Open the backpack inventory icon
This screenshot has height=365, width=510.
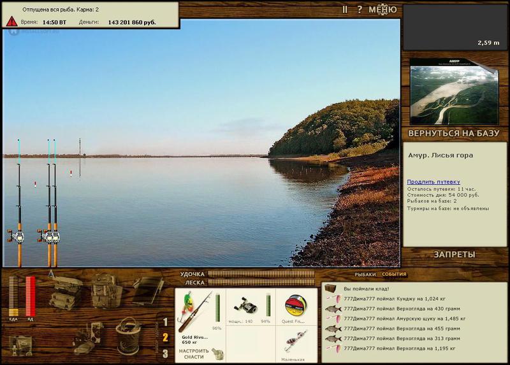(x=105, y=292)
